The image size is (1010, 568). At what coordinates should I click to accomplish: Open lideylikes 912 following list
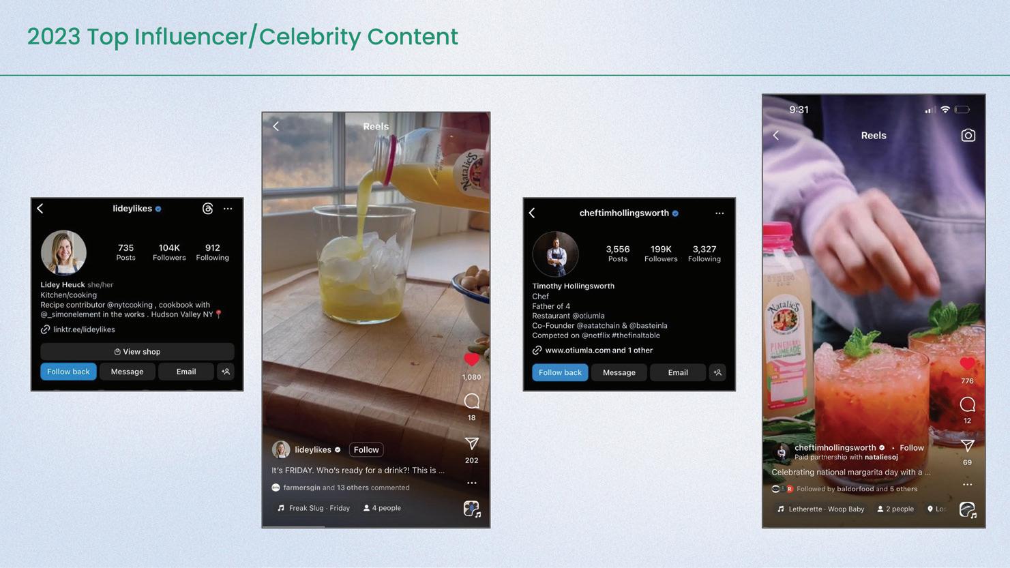pos(213,252)
